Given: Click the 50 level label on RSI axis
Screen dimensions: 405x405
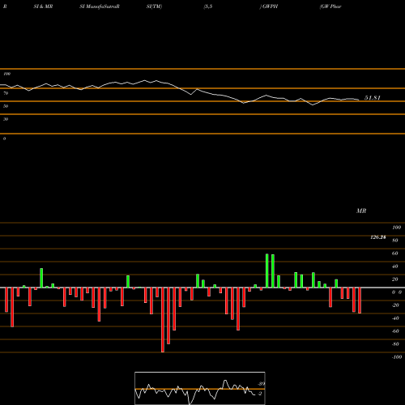Looking at the screenshot, I should pos(6,106).
